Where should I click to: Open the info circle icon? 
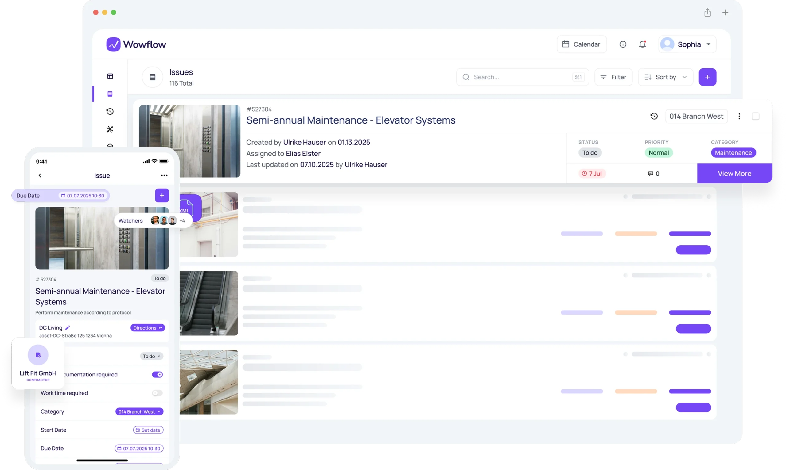pyautogui.click(x=623, y=44)
